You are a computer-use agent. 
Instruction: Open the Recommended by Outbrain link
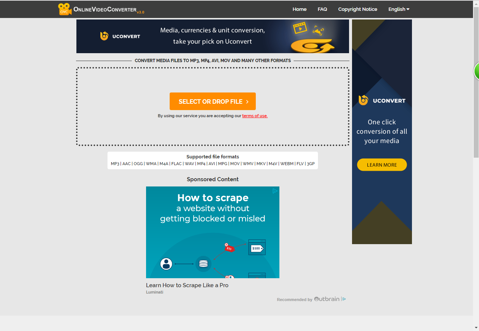click(308, 299)
